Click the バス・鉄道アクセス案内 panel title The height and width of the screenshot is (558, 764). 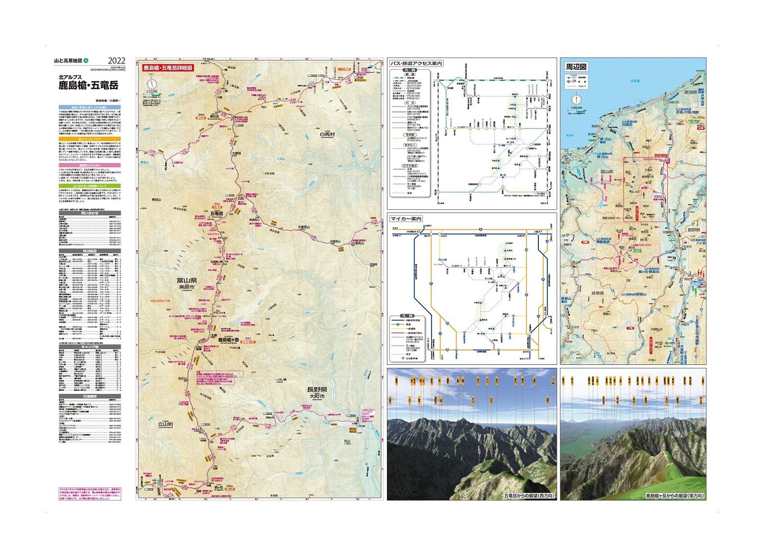(416, 64)
